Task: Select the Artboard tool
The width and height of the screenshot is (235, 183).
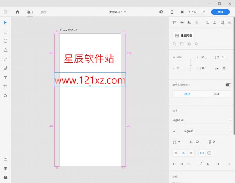Action: (5, 86)
